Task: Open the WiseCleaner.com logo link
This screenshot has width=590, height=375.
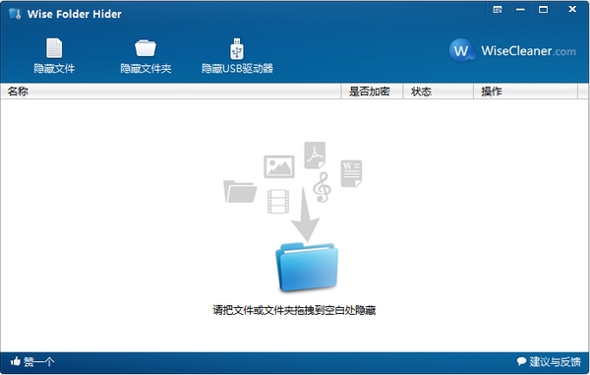Action: [512, 50]
